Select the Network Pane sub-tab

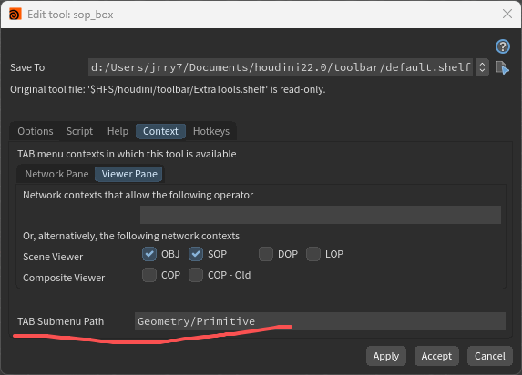pos(56,174)
